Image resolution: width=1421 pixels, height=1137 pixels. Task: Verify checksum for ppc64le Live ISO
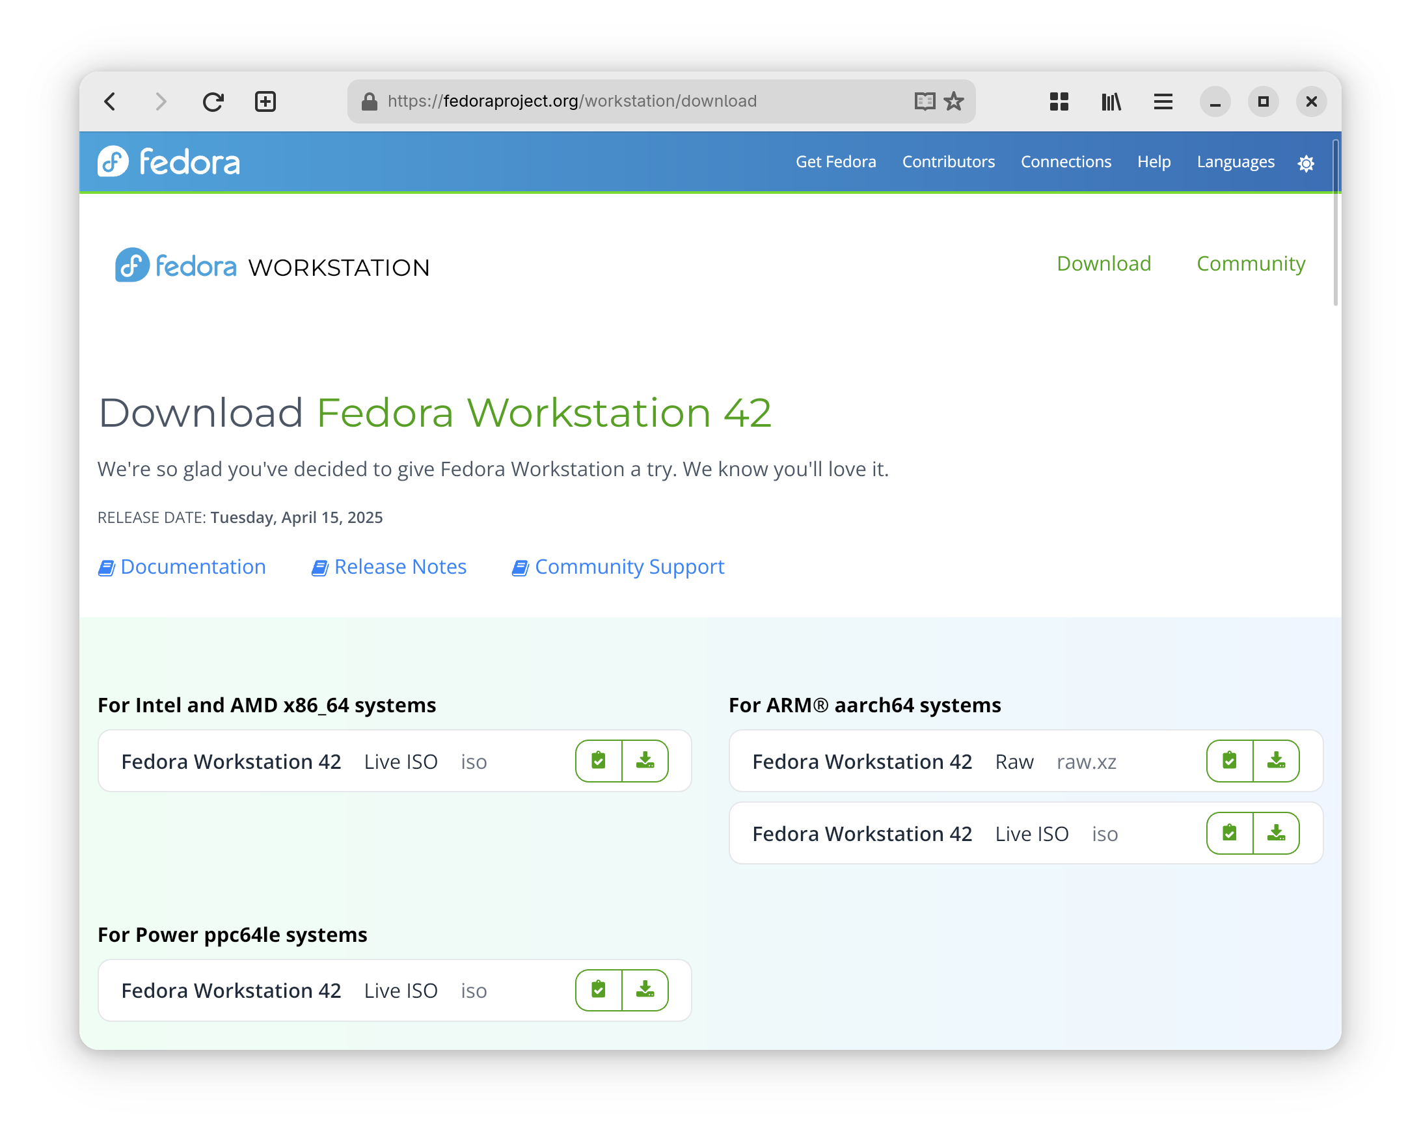599,989
